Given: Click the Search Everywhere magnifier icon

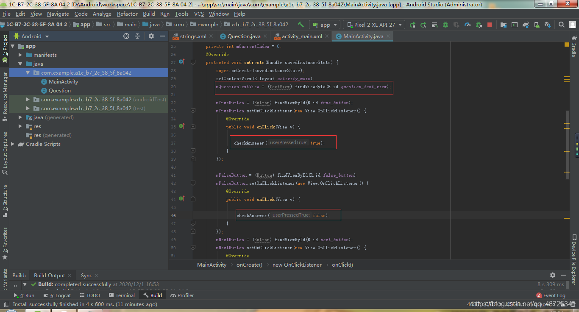Looking at the screenshot, I should click(x=562, y=25).
